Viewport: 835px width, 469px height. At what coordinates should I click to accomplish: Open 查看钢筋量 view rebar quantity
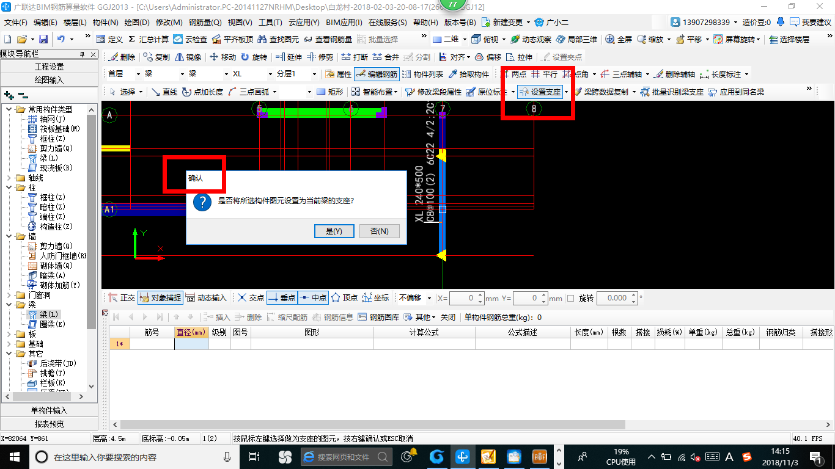click(x=327, y=39)
